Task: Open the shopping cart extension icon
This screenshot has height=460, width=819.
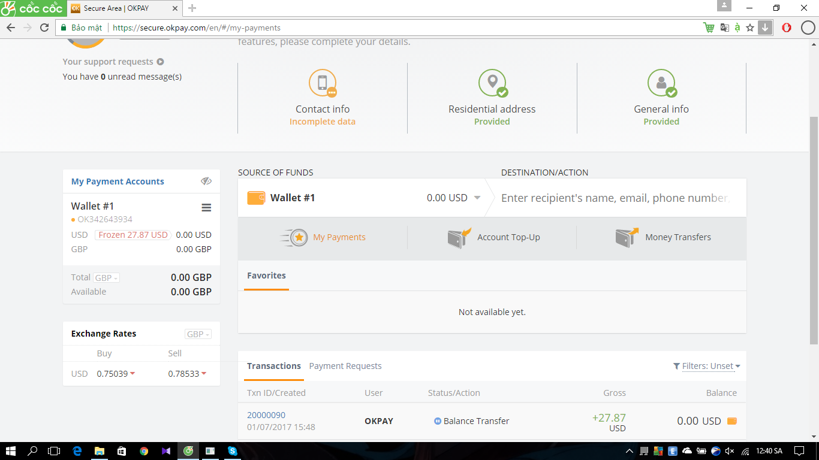Action: click(709, 28)
